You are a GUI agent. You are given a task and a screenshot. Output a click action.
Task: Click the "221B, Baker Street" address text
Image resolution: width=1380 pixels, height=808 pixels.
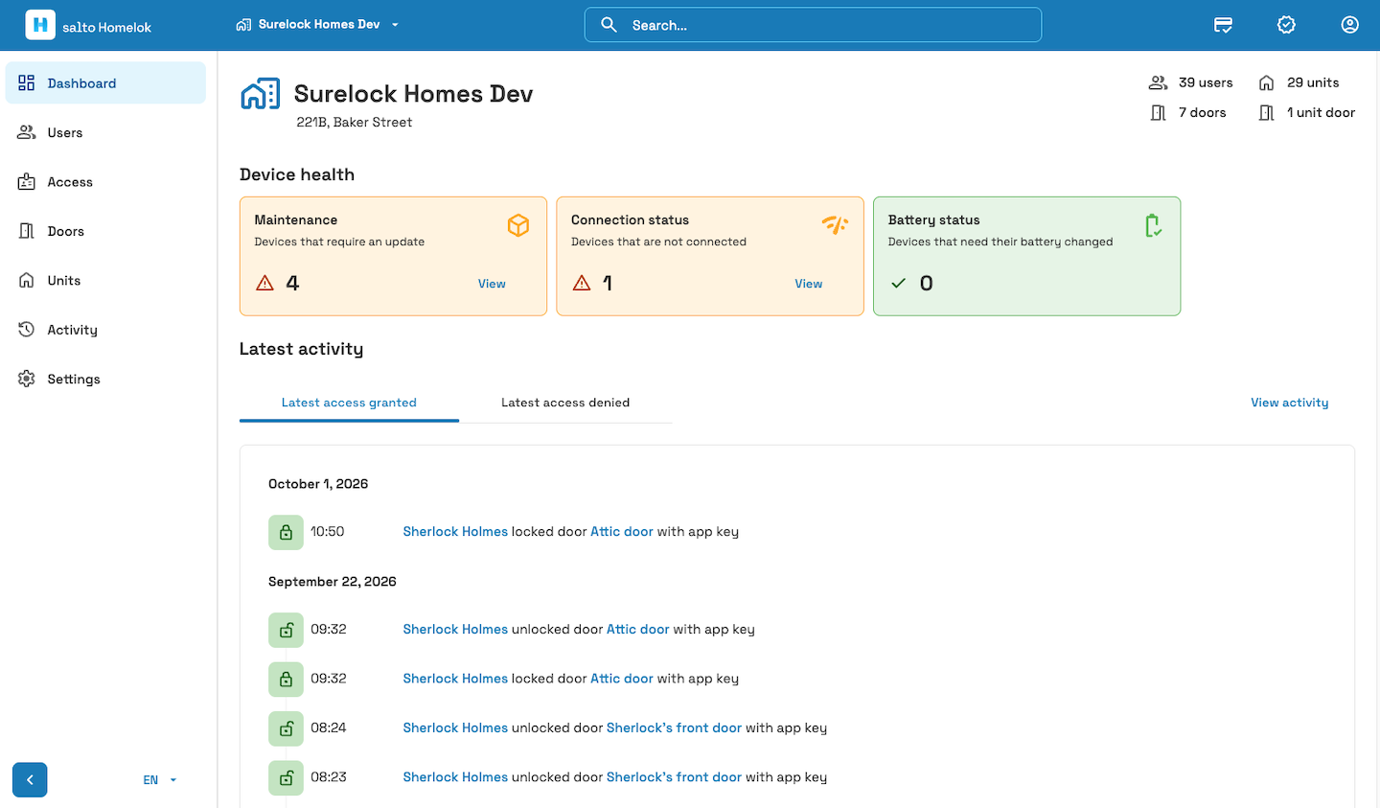(355, 123)
